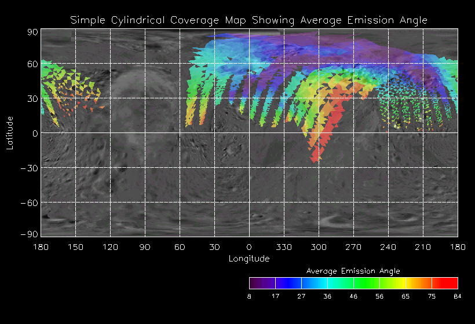Click the longitude tick label 60
The image size is (475, 324).
pyautogui.click(x=180, y=247)
